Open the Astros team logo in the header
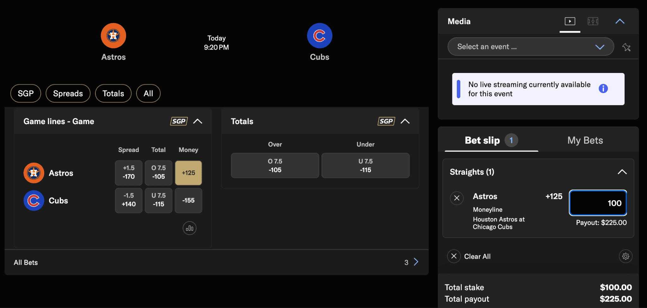 point(113,36)
